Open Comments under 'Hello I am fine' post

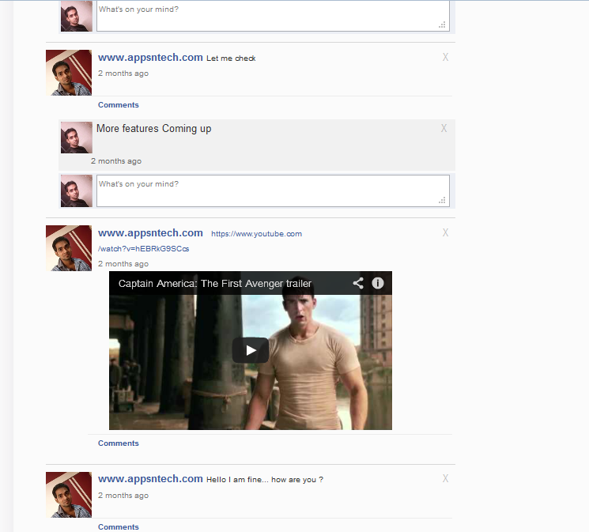tap(119, 526)
